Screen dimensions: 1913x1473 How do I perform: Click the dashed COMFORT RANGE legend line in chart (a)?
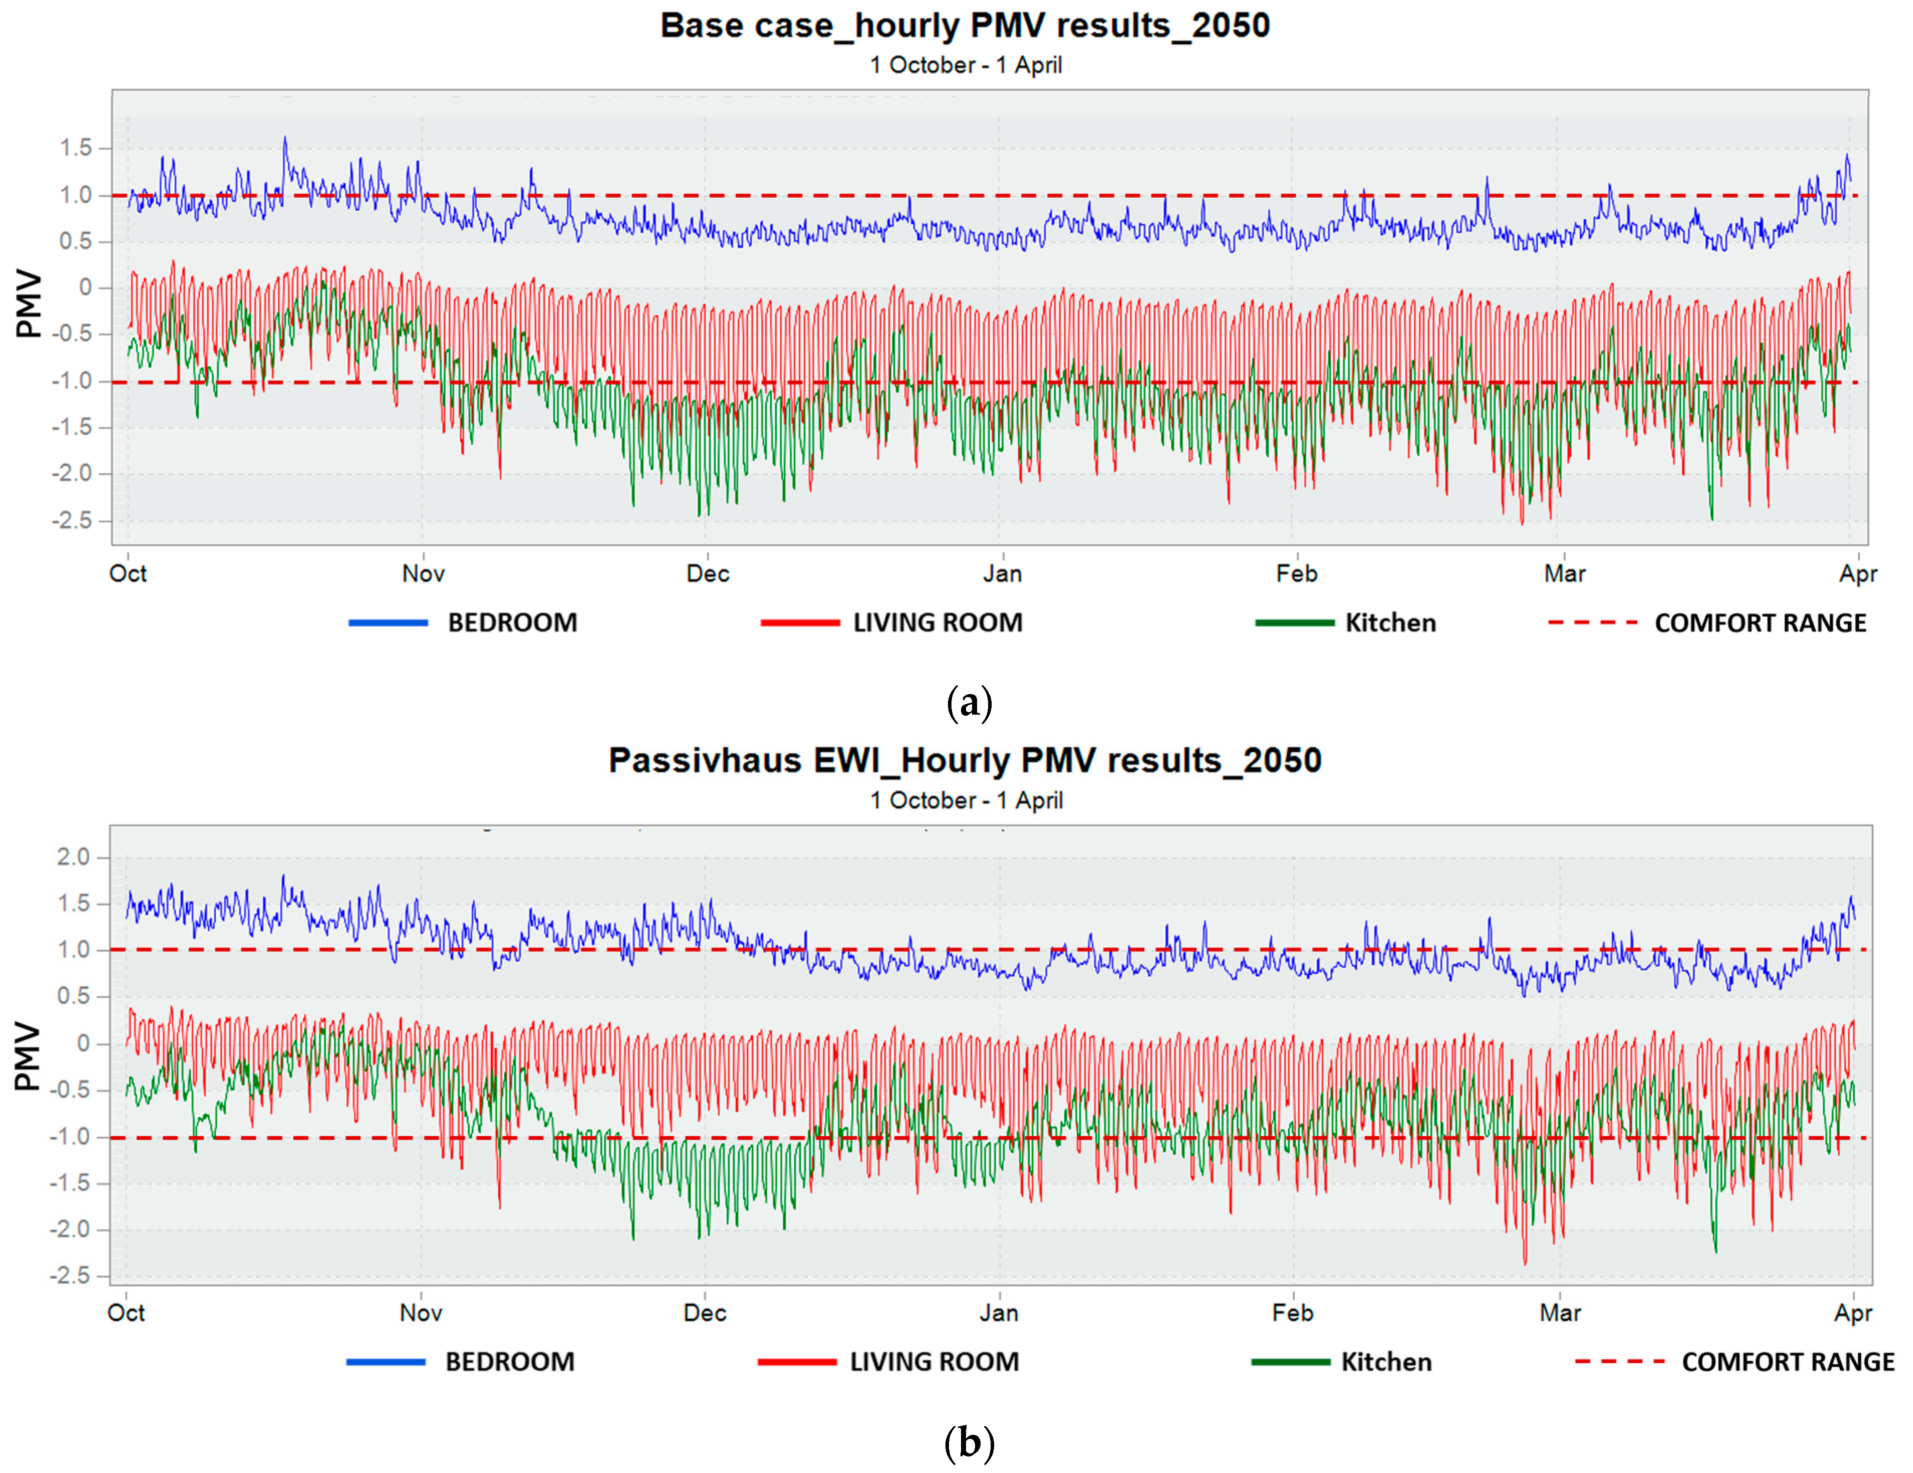[x=1592, y=623]
